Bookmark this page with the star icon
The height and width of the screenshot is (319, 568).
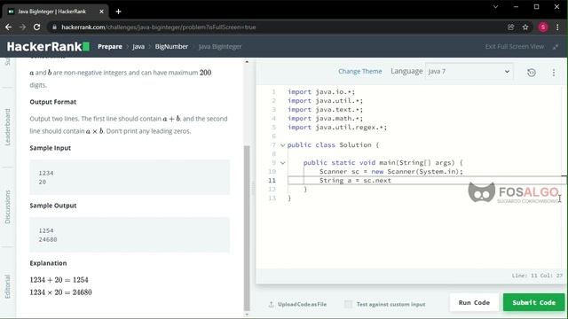[525, 27]
